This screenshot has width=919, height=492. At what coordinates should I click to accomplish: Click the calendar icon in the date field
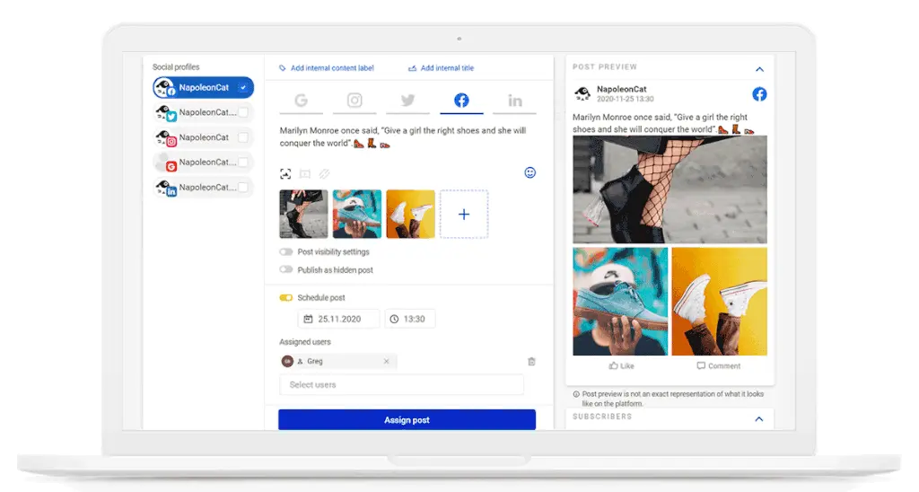309,319
